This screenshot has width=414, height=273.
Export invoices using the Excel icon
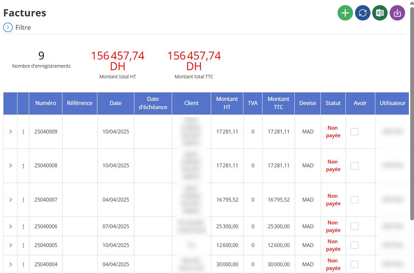click(x=380, y=13)
